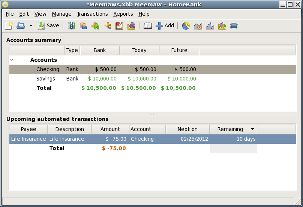Save the file with the Save button

click(x=48, y=26)
